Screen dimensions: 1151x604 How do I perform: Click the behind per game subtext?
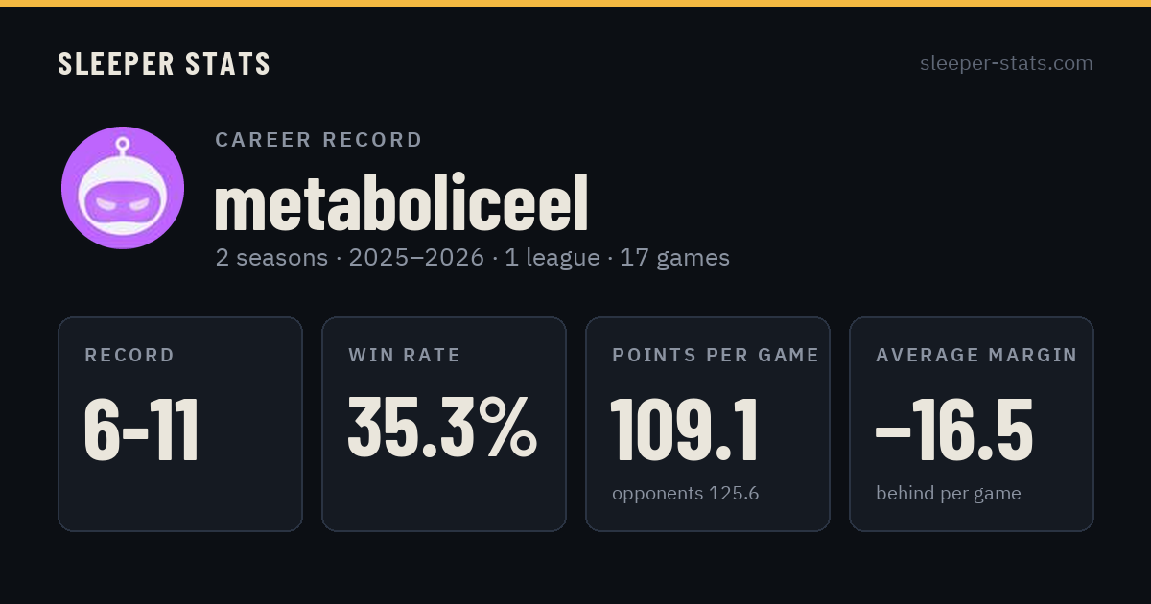tap(949, 494)
